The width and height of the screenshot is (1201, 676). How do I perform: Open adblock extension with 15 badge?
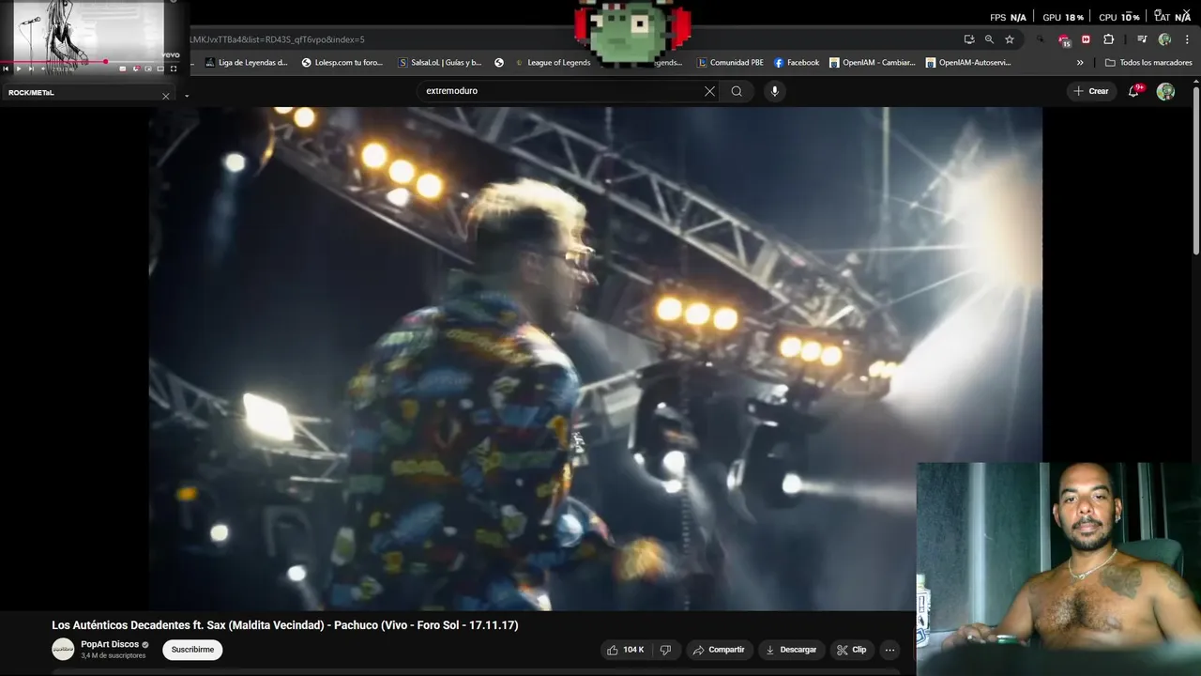pos(1064,40)
